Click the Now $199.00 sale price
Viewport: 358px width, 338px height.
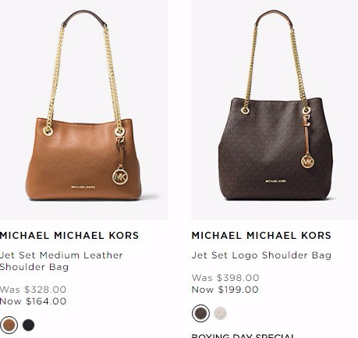225,290
